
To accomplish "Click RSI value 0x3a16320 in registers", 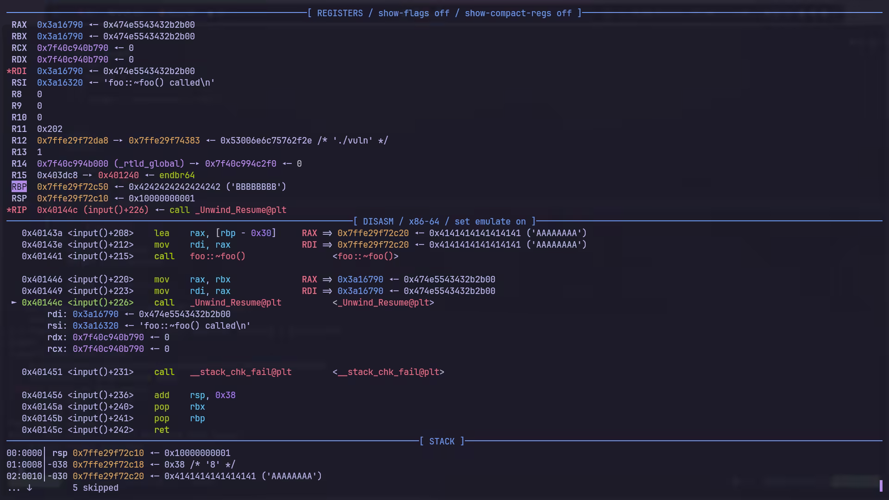I will pyautogui.click(x=60, y=83).
